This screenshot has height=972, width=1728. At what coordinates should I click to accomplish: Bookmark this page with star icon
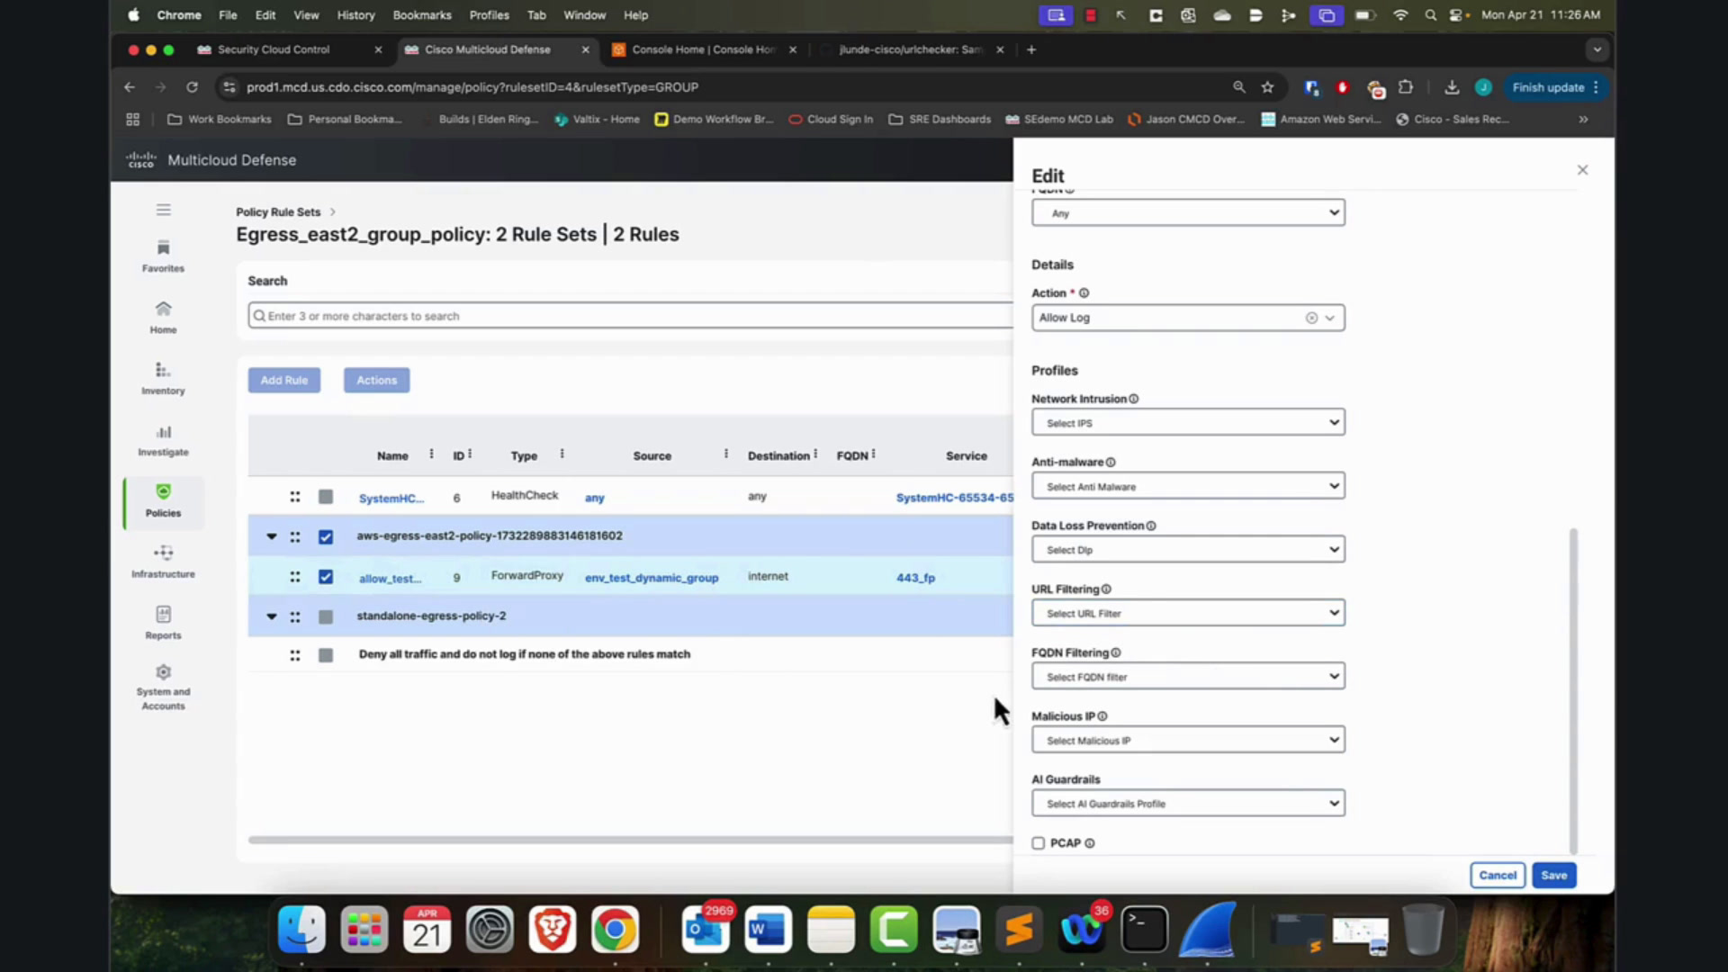pos(1267,87)
